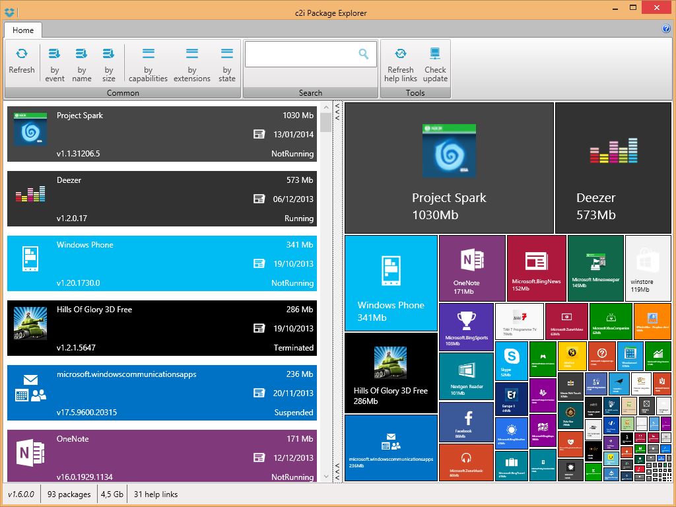Click the 'v1.6.0.0' version status entry
This screenshot has height=507, width=676.
point(20,494)
